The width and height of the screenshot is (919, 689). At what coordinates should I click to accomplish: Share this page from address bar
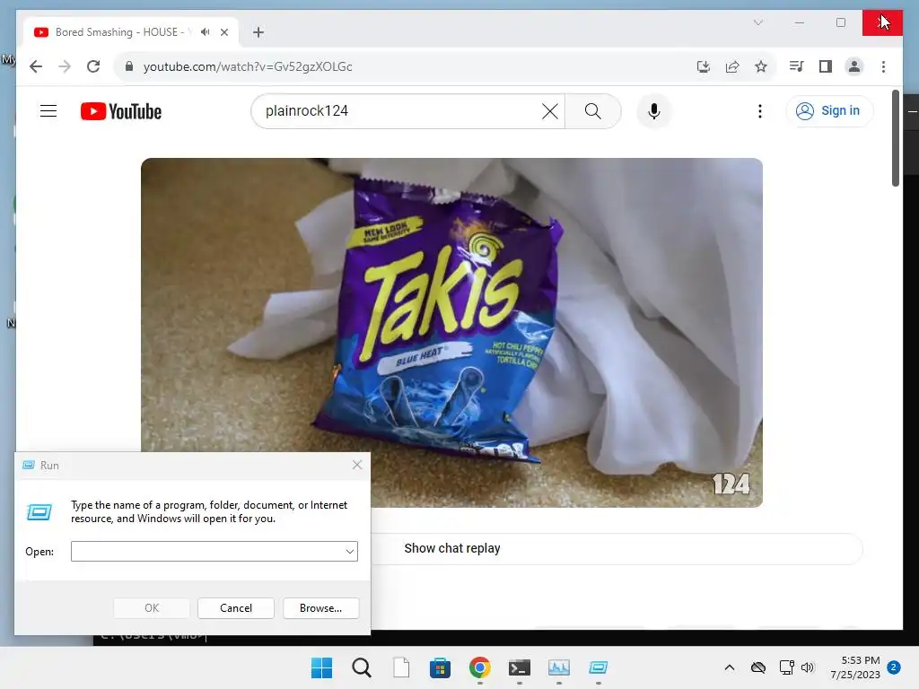click(x=732, y=66)
